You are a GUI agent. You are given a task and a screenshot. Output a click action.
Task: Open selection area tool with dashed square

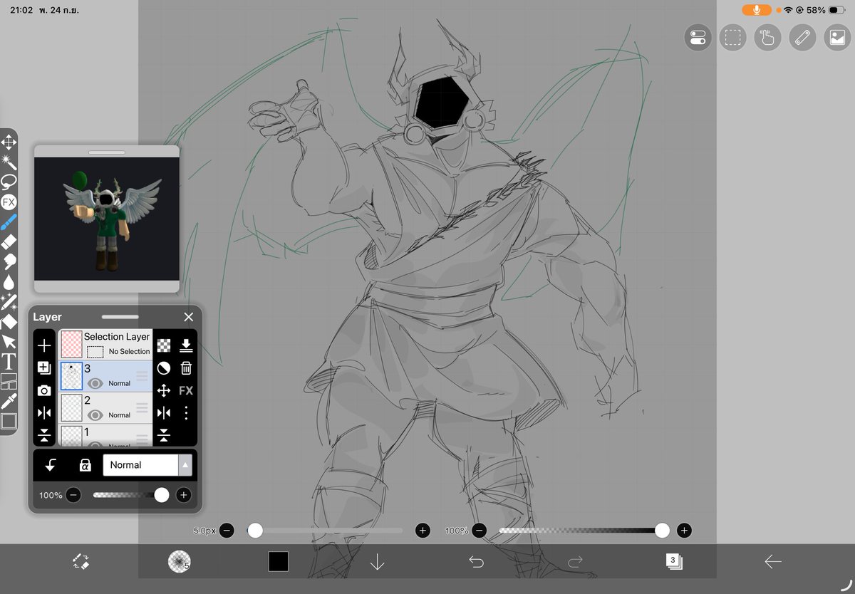point(732,37)
